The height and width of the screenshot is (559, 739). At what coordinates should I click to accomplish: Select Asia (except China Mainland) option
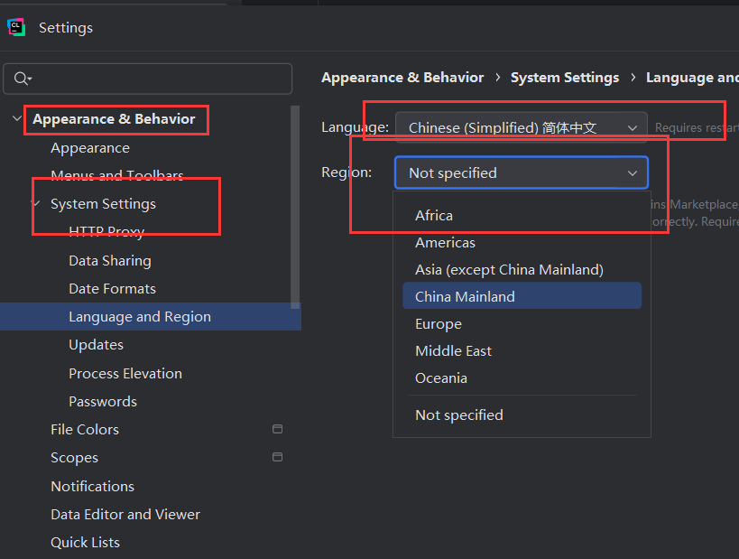click(x=509, y=269)
